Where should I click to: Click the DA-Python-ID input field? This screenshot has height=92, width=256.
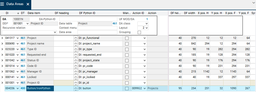(x=88, y=19)
